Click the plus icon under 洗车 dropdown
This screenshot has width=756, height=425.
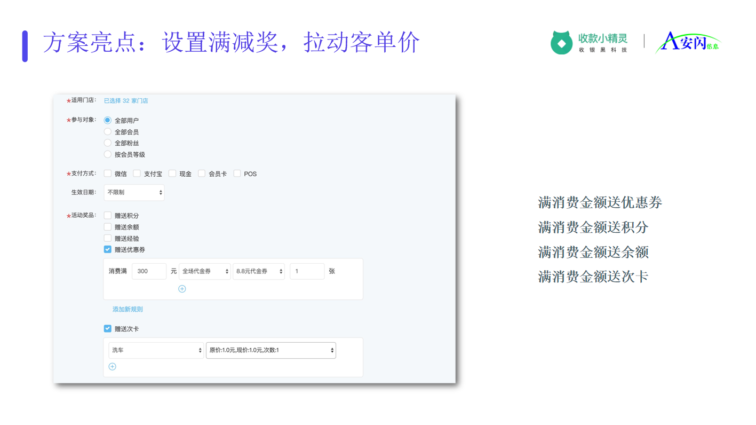(112, 367)
